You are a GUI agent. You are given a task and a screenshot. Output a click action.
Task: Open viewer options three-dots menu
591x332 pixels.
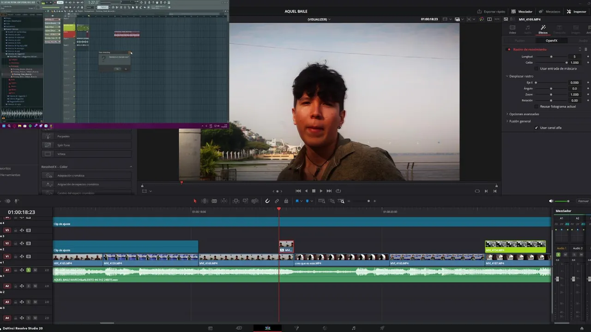[497, 19]
